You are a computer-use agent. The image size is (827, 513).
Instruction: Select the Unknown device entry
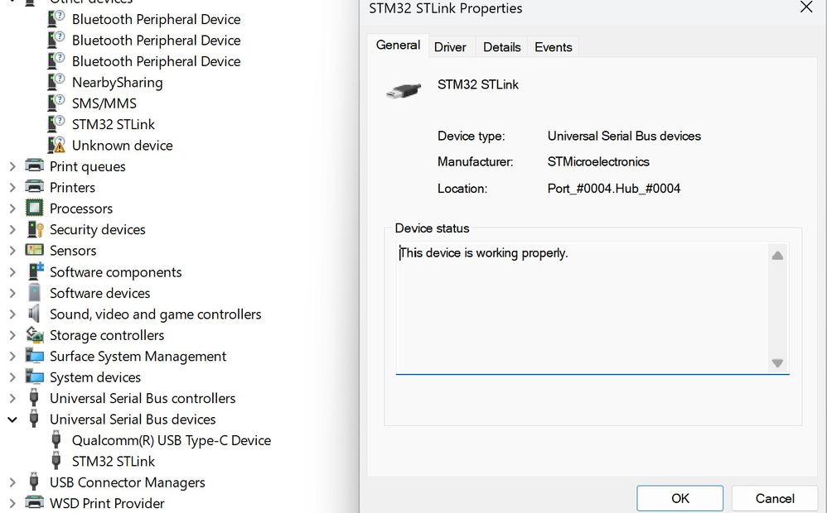click(123, 146)
